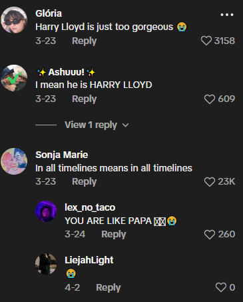Open lex_no_taco's purple avatar
Image resolution: width=243 pixels, height=302 pixels.
pos(46,211)
